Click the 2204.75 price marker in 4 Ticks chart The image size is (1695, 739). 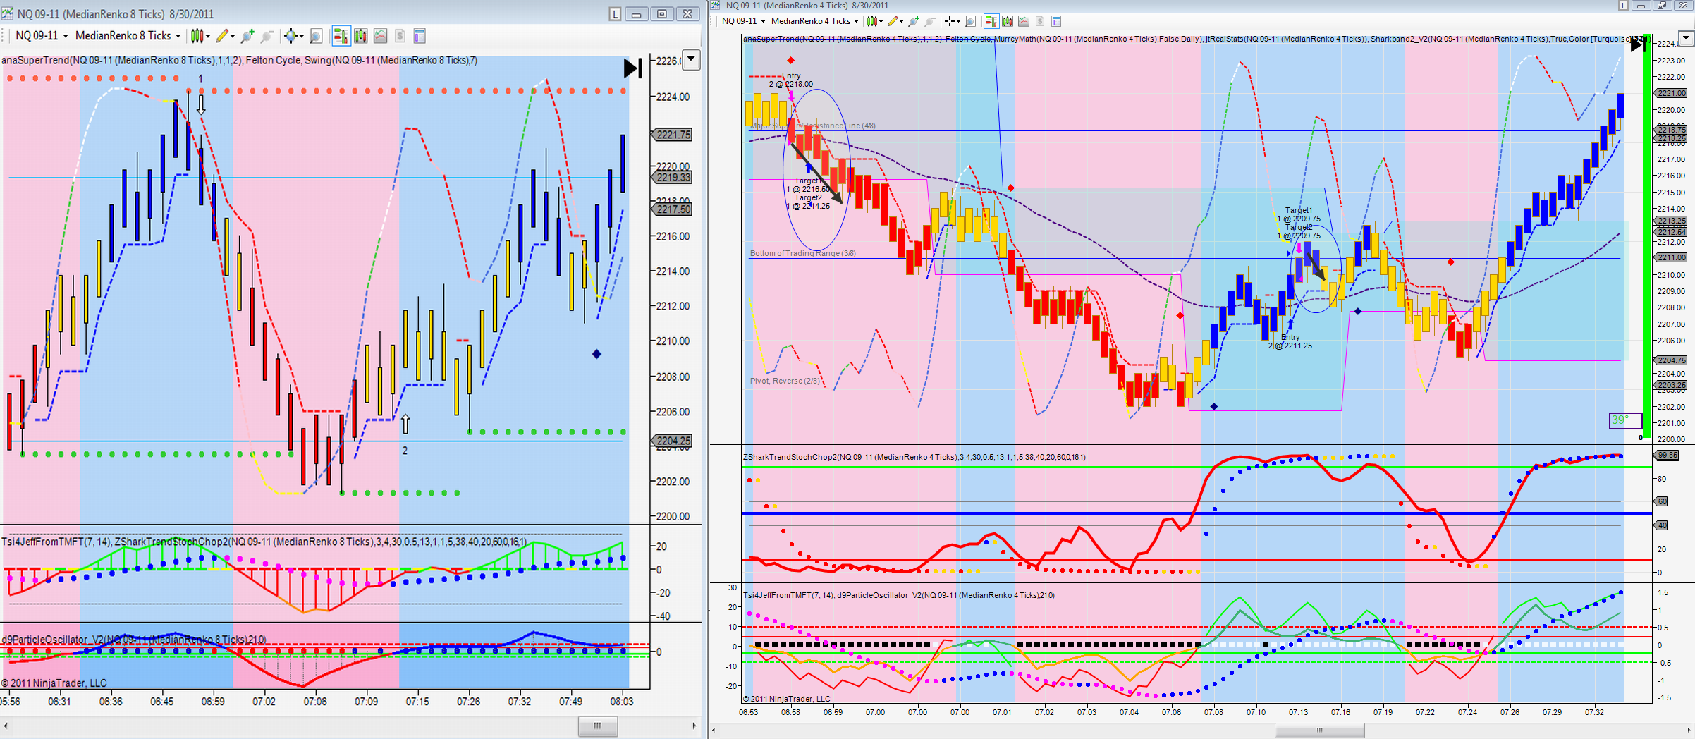point(1671,360)
